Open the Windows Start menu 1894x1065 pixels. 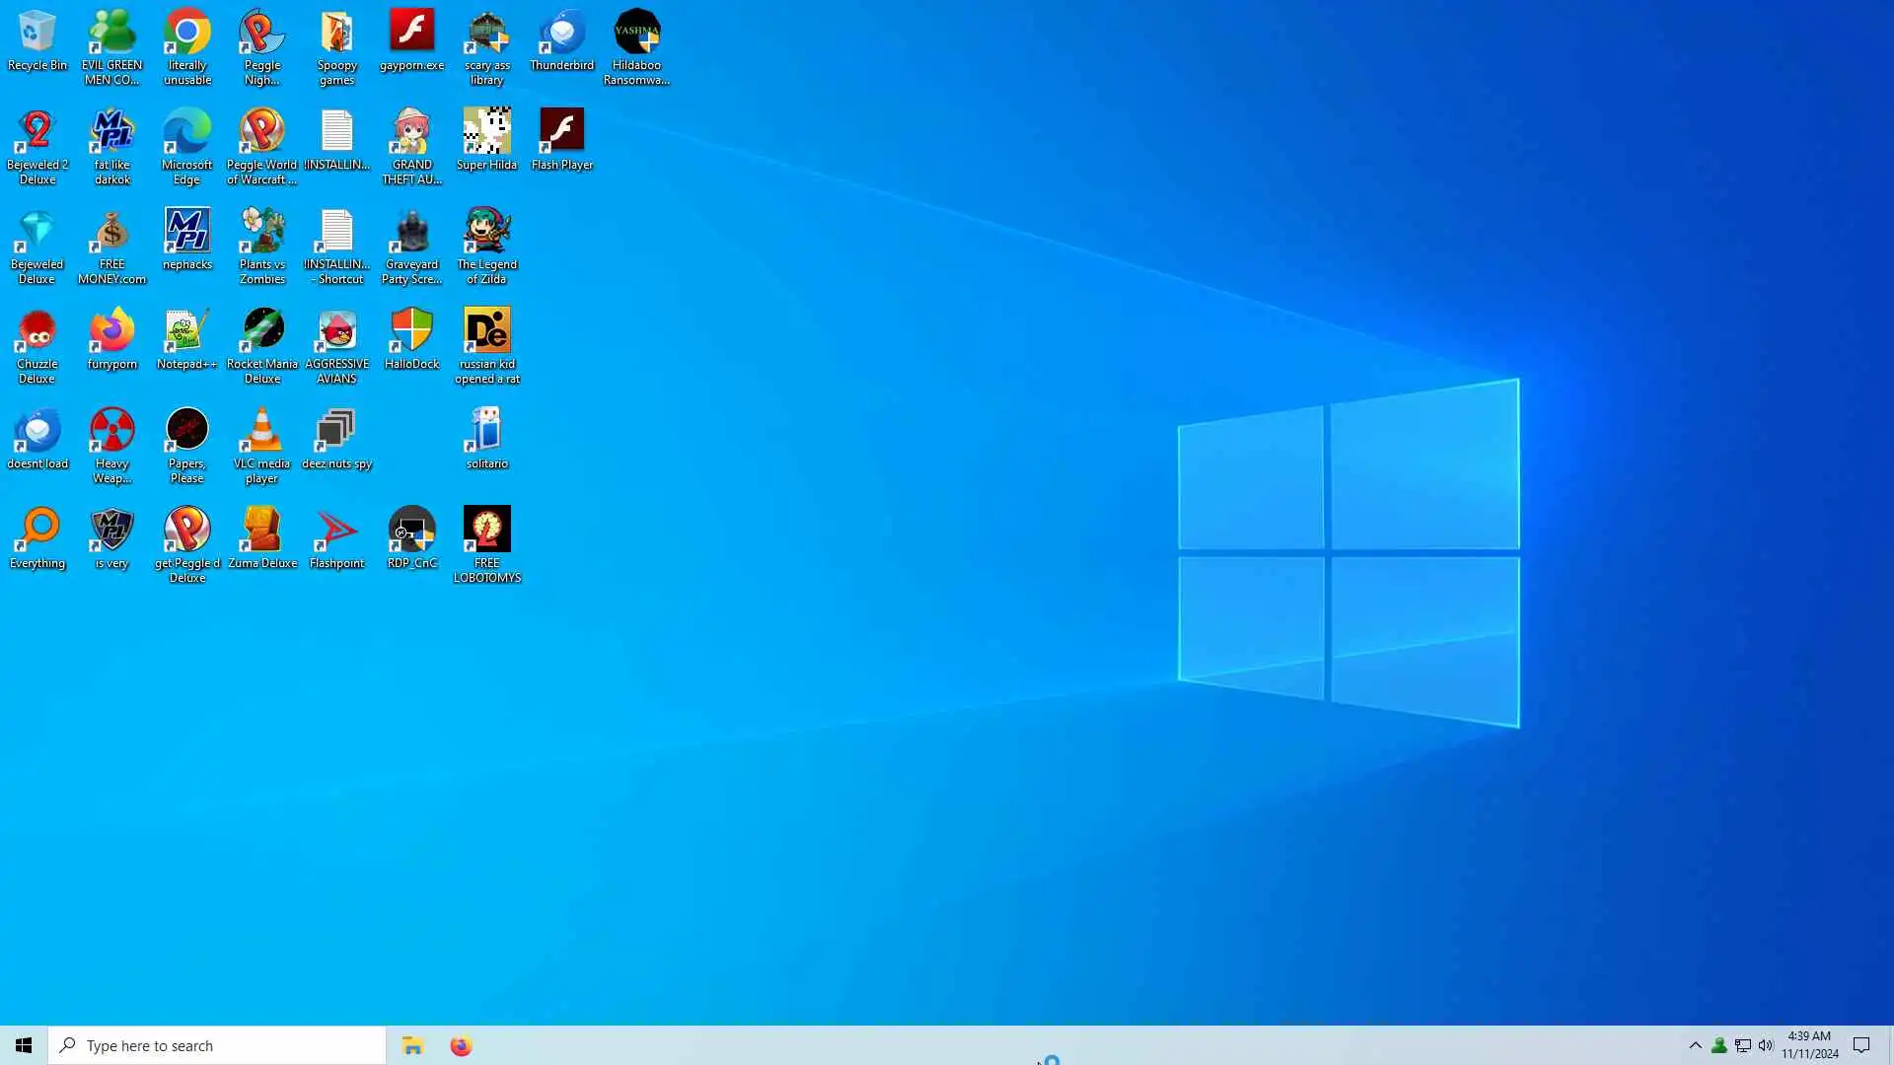point(24,1045)
